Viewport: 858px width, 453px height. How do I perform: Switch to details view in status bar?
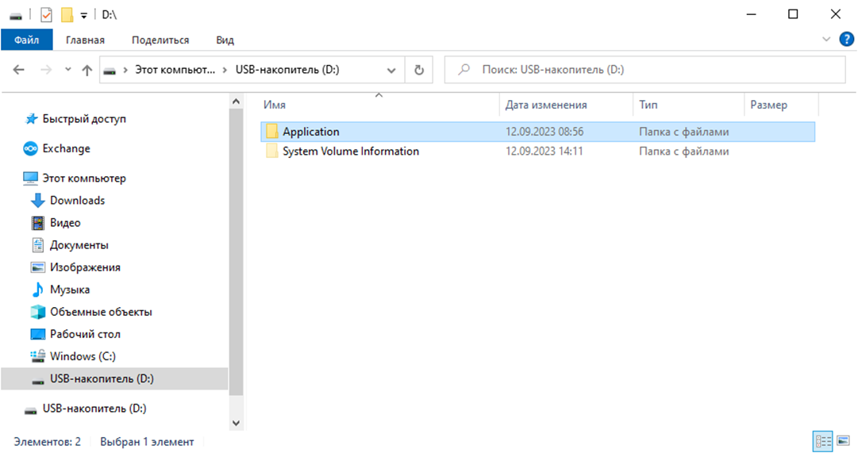822,441
